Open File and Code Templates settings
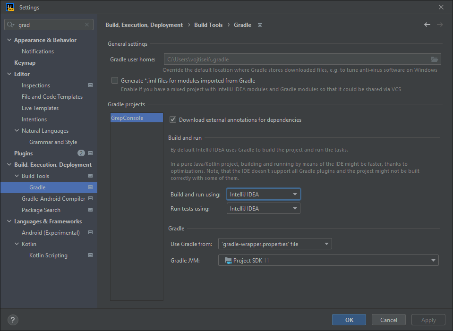 click(52, 96)
